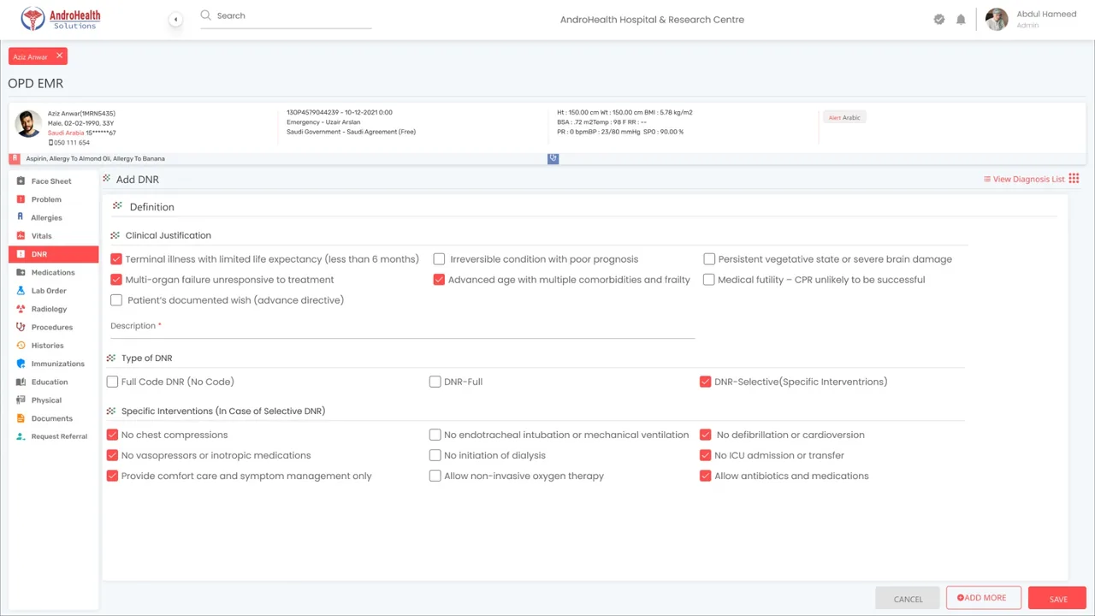Check the DNR-Full option
The height and width of the screenshot is (616, 1095).
coord(435,382)
